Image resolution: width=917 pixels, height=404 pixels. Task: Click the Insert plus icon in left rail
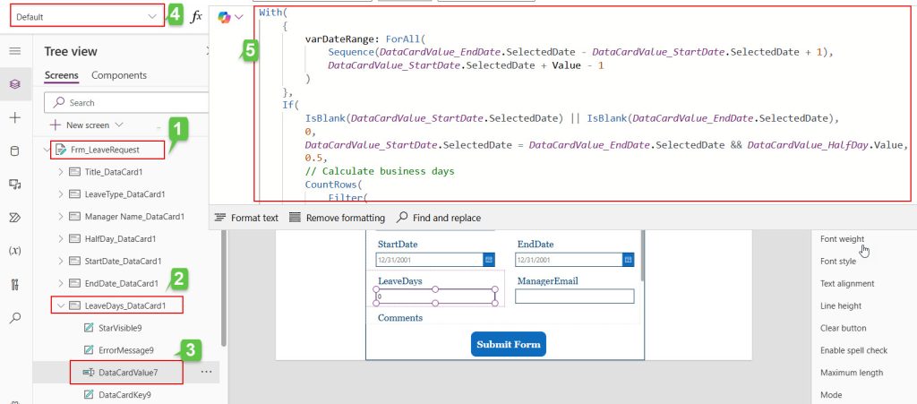15,117
